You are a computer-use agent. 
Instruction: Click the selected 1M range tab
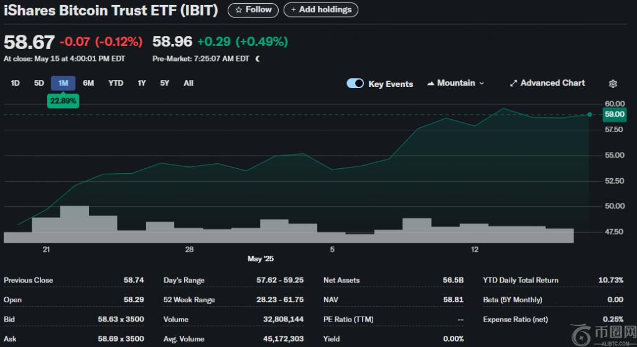(63, 83)
